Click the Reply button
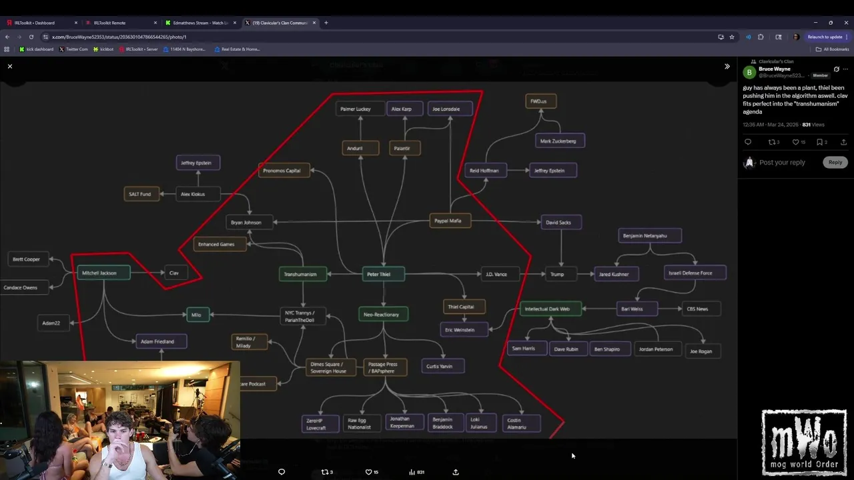The width and height of the screenshot is (854, 480). click(835, 162)
